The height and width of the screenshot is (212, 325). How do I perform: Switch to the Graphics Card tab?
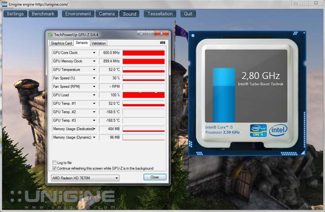click(x=61, y=43)
